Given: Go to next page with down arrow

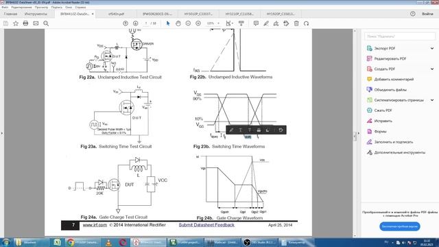Looking at the screenshot, I should (136, 23).
